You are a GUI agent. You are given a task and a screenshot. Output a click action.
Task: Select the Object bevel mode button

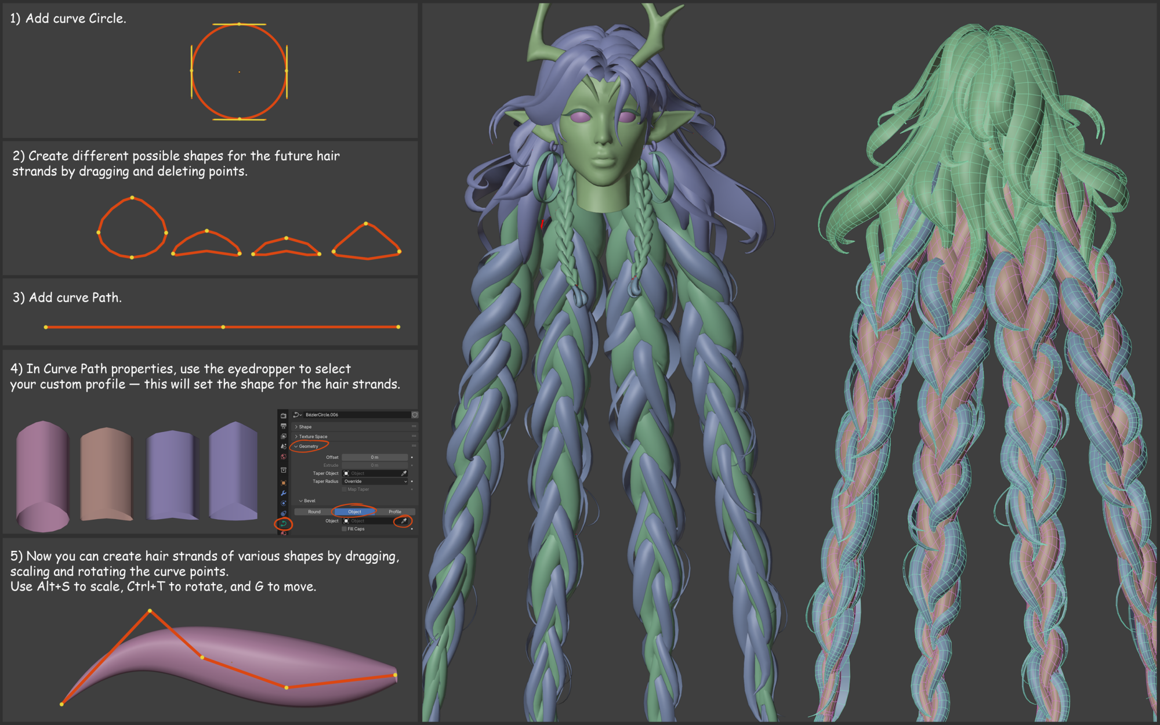[x=354, y=512]
